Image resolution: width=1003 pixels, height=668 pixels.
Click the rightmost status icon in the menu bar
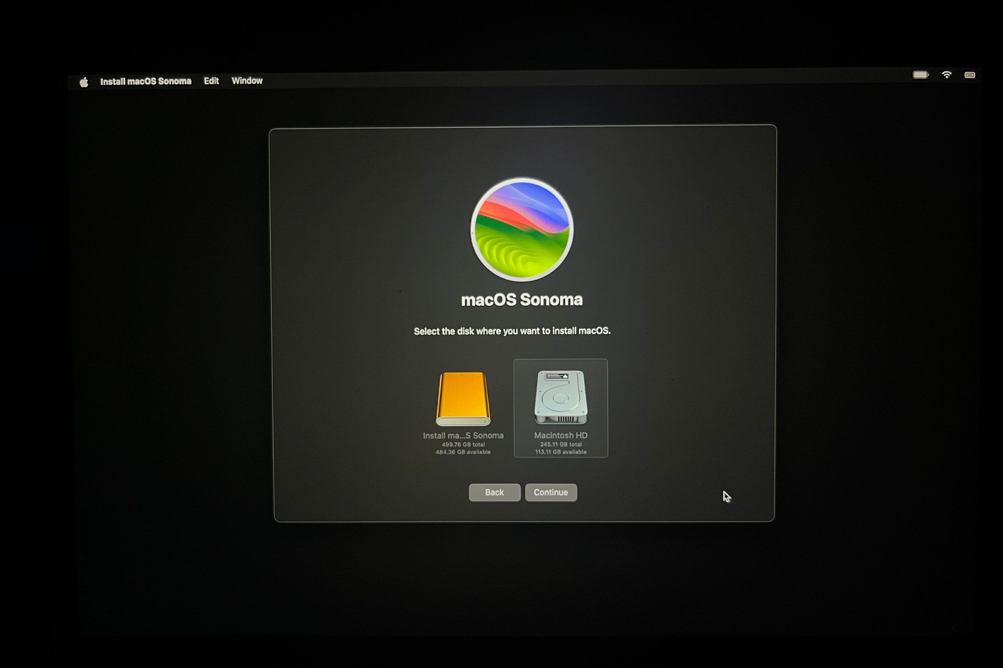click(971, 75)
